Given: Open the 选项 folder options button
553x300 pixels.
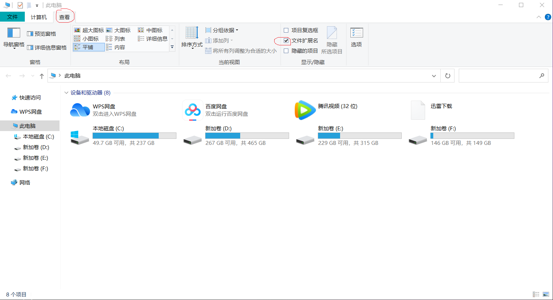Looking at the screenshot, I should pos(356,38).
